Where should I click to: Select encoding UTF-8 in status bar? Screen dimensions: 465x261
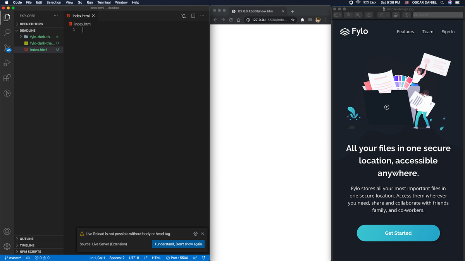[134, 258]
